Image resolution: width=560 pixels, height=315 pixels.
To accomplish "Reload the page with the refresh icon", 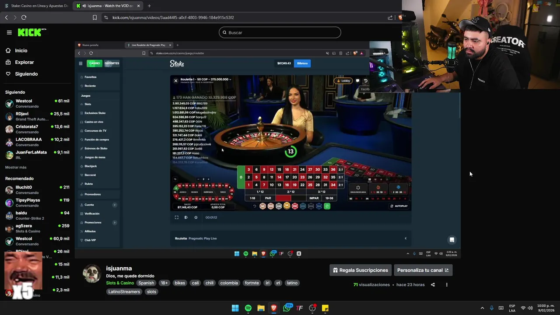I will pyautogui.click(x=24, y=17).
